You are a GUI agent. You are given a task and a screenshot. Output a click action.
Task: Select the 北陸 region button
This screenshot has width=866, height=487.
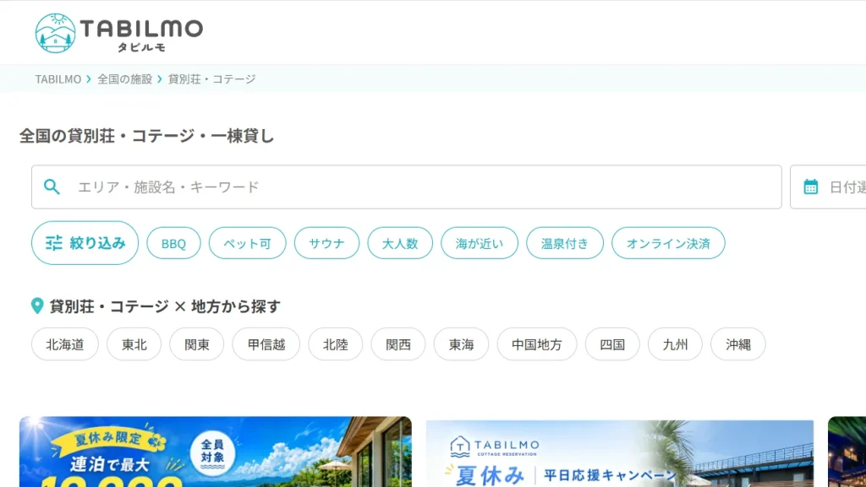coord(336,344)
